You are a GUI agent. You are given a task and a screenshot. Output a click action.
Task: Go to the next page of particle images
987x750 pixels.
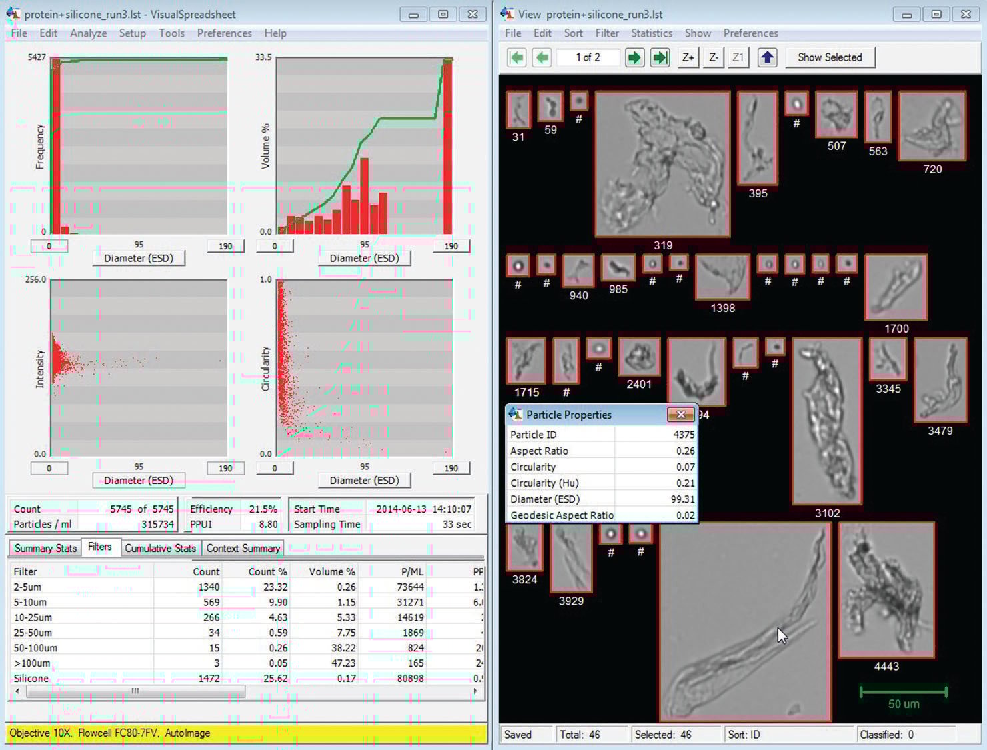point(634,58)
